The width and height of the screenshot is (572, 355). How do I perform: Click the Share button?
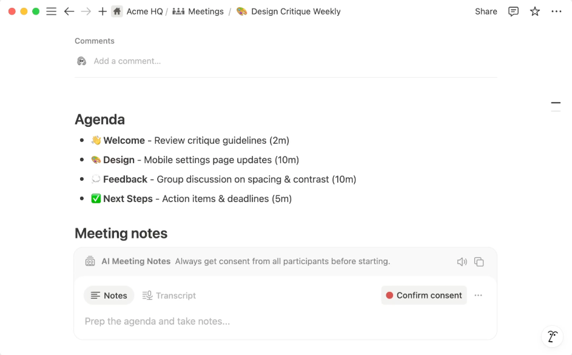click(x=486, y=12)
